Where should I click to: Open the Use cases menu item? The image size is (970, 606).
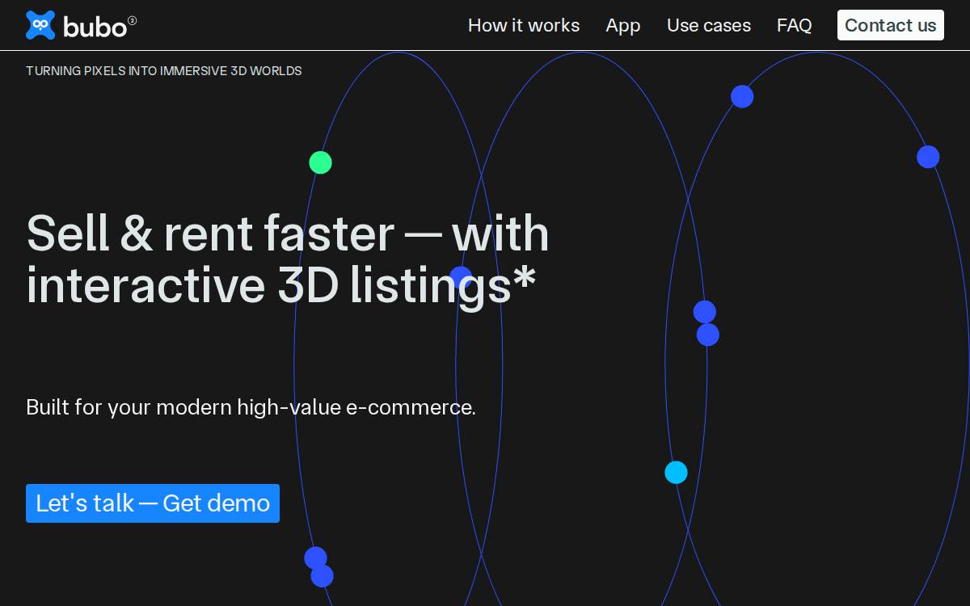point(709,25)
